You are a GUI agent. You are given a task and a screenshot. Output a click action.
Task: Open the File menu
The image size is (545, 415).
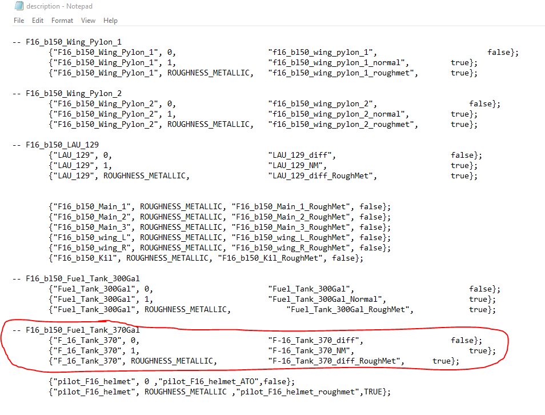(19, 21)
